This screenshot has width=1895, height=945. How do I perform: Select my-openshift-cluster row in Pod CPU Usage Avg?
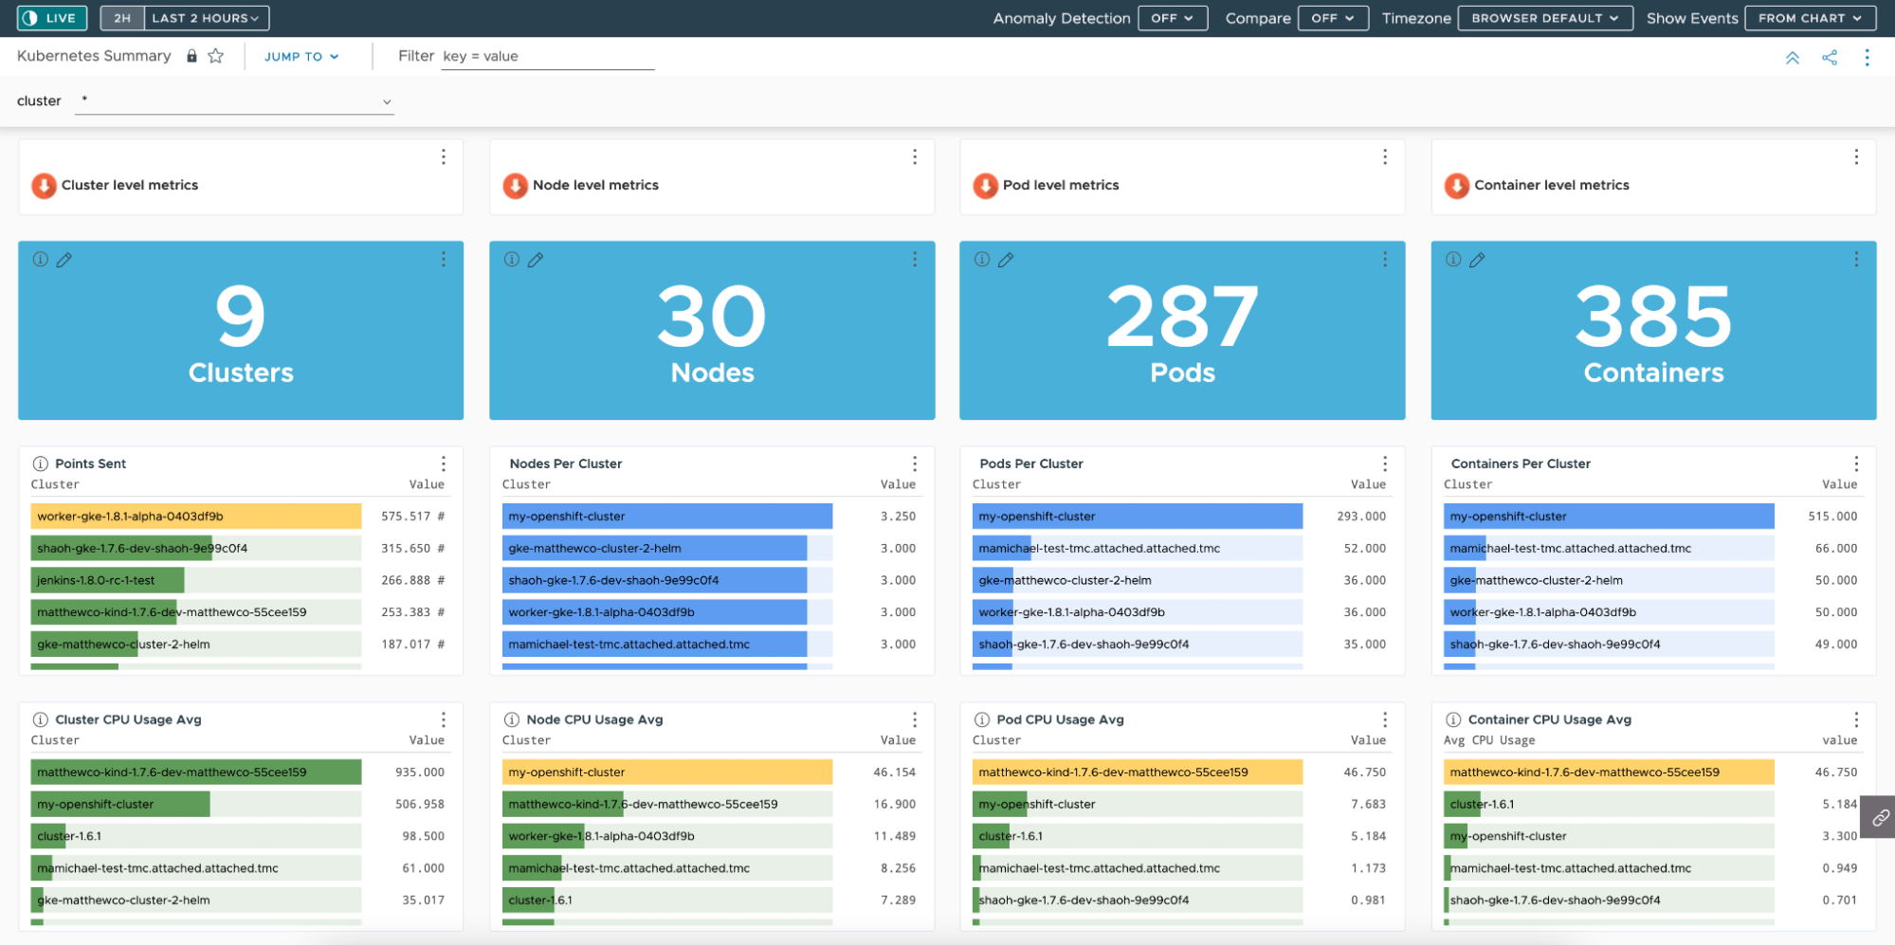tap(1180, 804)
